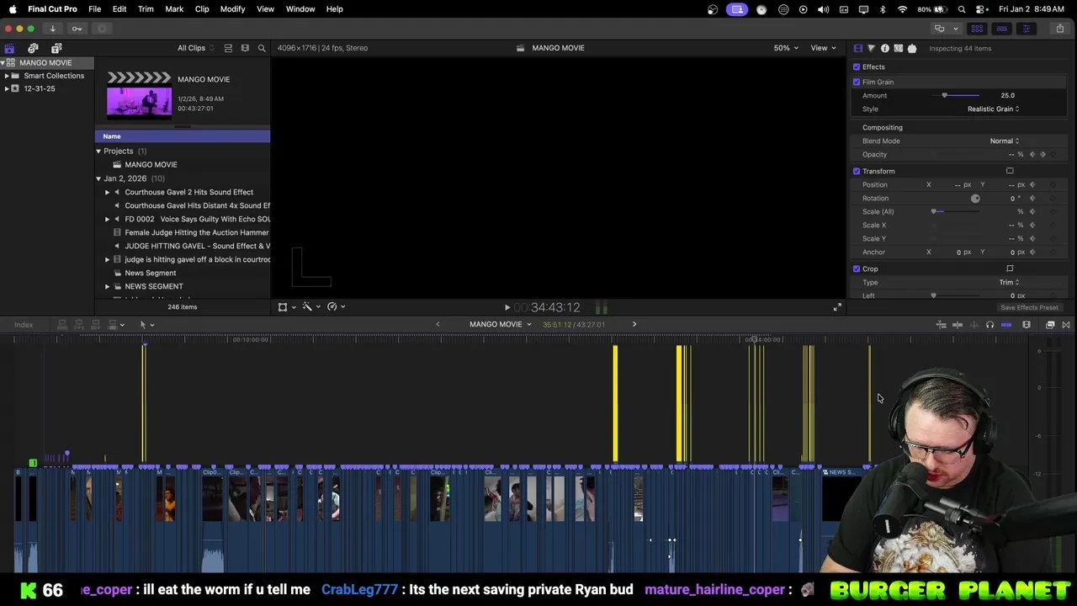1077x606 pixels.
Task: Go forward in timeline history arrow
Action: (634, 325)
